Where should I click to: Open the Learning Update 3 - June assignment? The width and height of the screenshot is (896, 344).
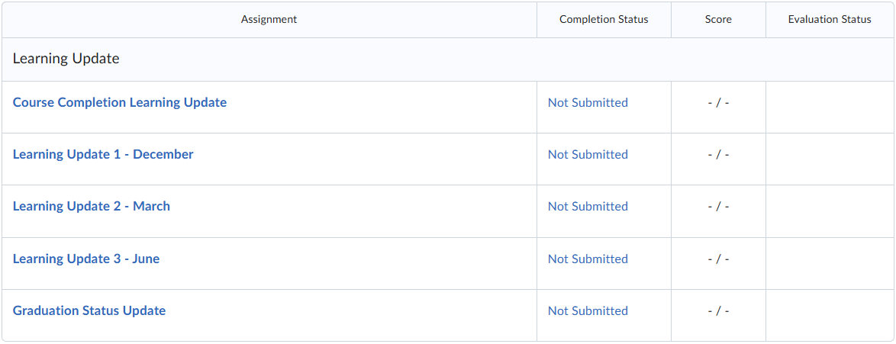(86, 259)
